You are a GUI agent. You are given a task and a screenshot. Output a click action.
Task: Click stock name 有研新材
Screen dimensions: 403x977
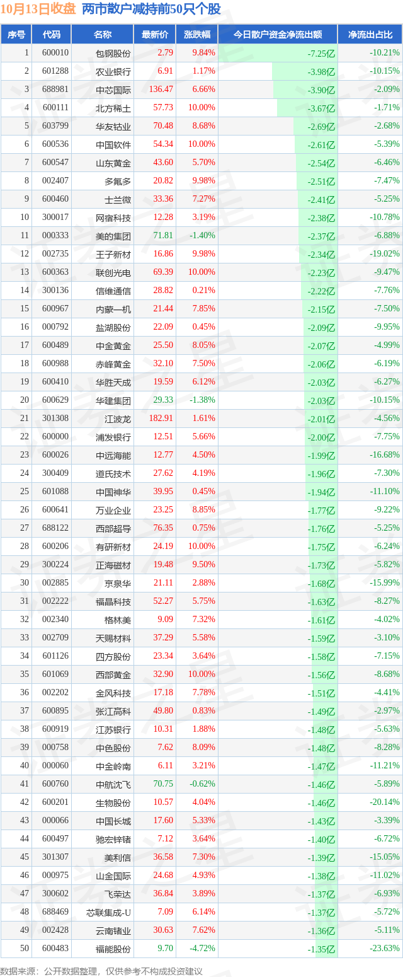(x=113, y=547)
